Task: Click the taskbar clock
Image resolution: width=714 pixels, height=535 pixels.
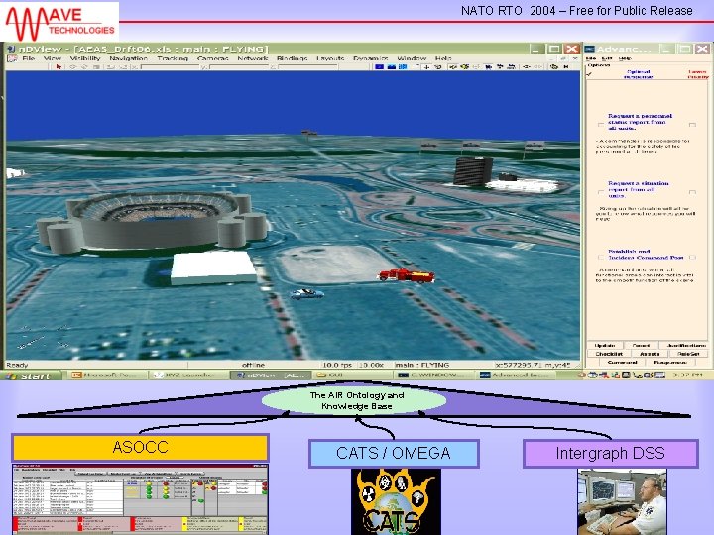Action: pyautogui.click(x=689, y=375)
